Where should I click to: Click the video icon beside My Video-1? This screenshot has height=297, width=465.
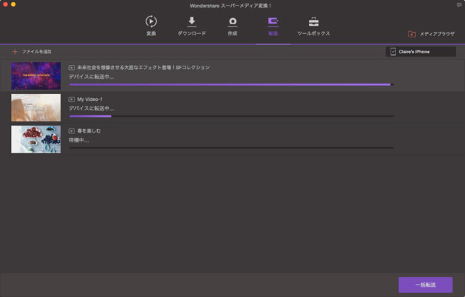click(72, 99)
